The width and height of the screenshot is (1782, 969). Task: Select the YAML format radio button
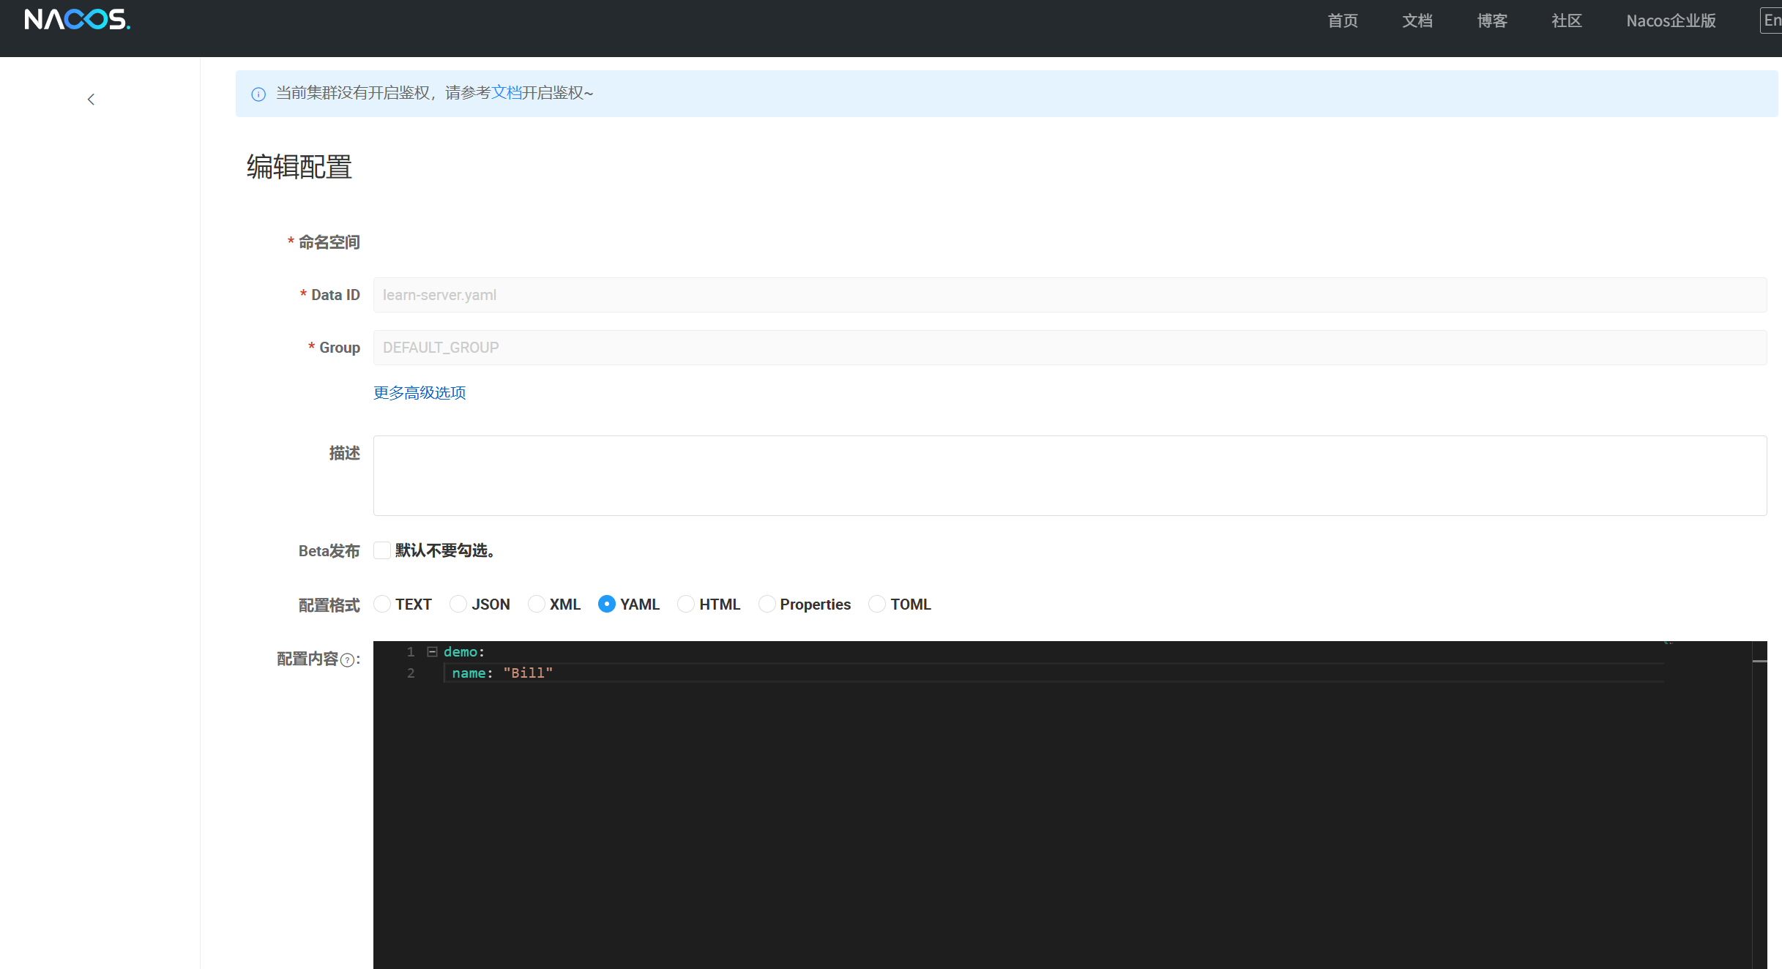coord(607,604)
